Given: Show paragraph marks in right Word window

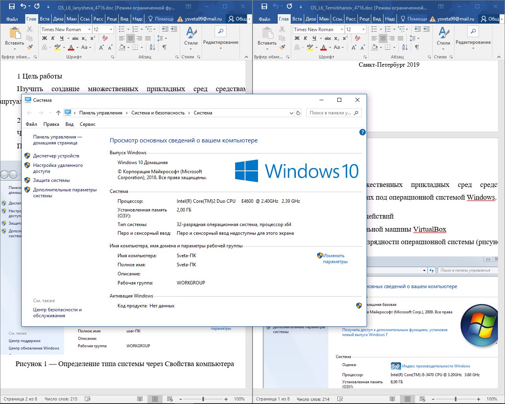Looking at the screenshot, I should [417, 47].
